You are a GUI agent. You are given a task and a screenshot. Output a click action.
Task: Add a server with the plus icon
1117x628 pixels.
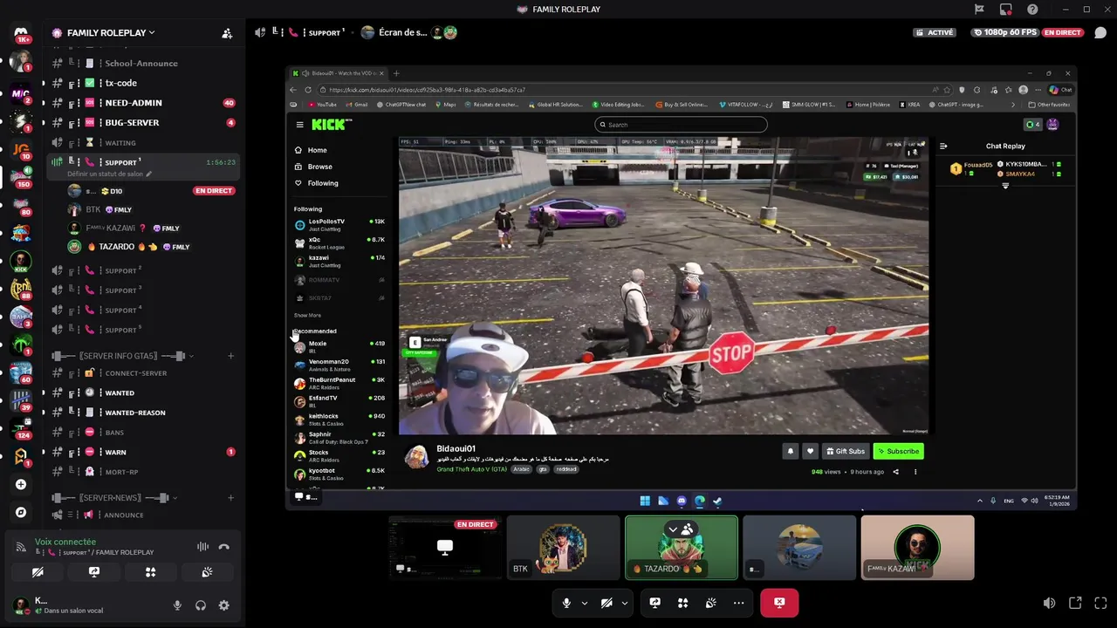pyautogui.click(x=21, y=484)
